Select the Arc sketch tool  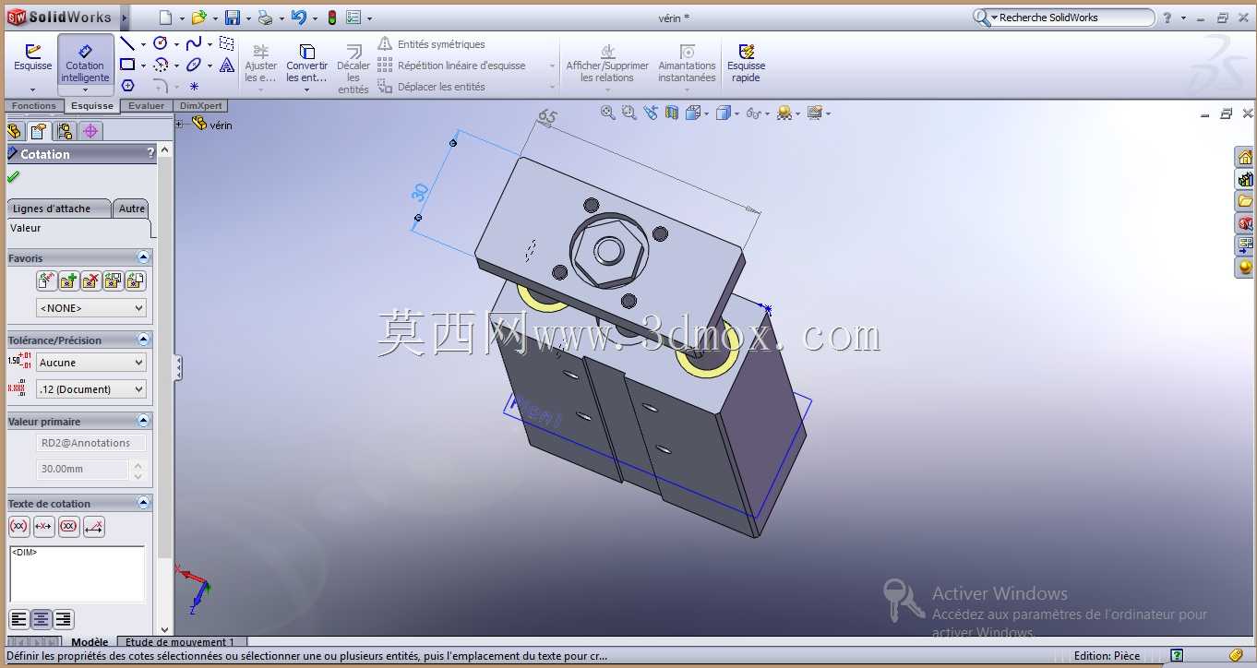161,65
